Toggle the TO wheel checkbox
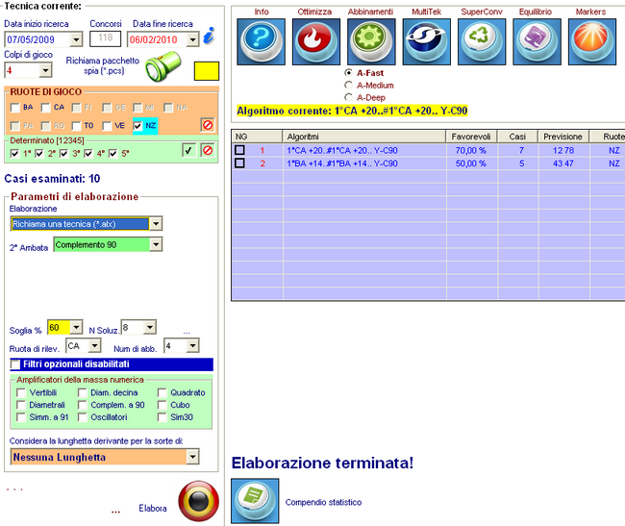Viewport: 625px width, 526px height. coord(77,126)
